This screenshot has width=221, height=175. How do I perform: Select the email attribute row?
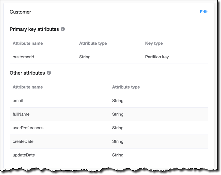click(18, 101)
